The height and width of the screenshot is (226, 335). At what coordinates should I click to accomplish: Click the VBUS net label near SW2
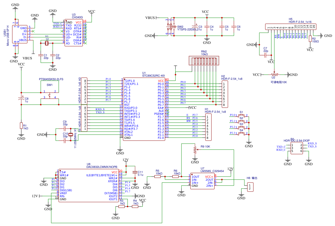point(150,18)
